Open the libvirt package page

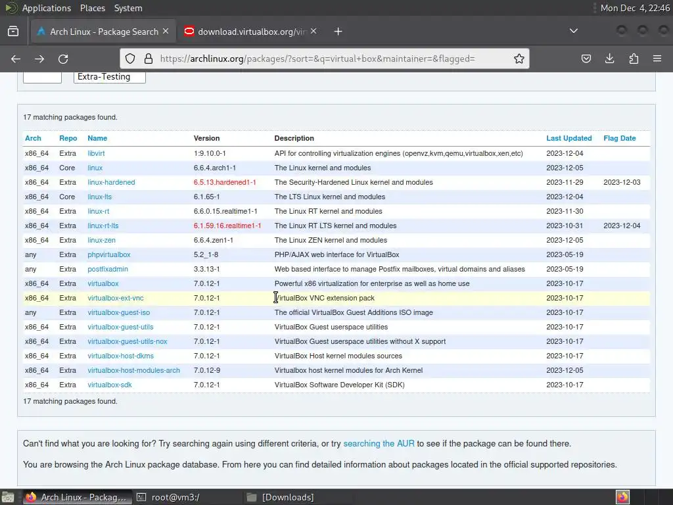coord(96,153)
